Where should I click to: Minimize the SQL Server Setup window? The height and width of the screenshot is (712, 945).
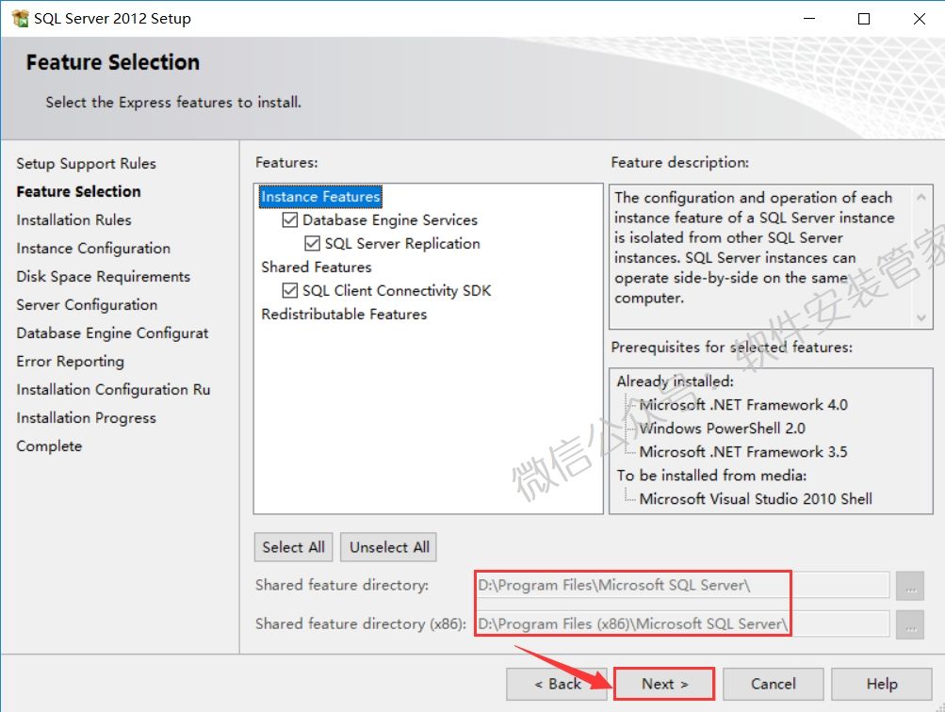pyautogui.click(x=809, y=19)
